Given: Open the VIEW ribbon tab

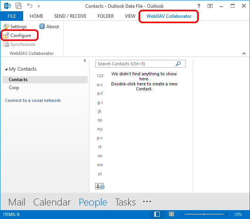Looking at the screenshot, I should (x=130, y=16).
